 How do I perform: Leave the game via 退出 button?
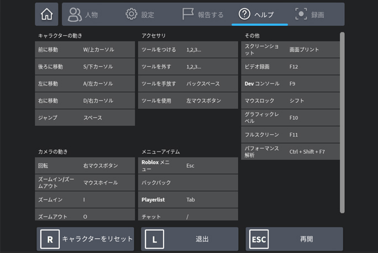[190, 239]
